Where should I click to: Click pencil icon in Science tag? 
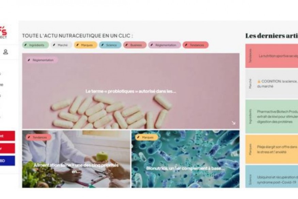click(x=103, y=45)
